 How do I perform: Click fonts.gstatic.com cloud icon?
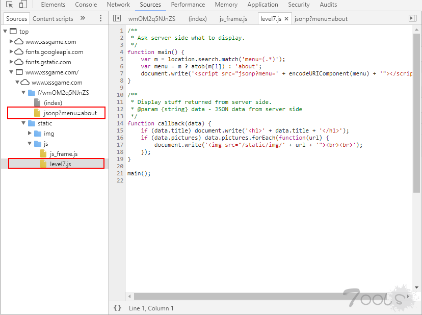[18, 62]
